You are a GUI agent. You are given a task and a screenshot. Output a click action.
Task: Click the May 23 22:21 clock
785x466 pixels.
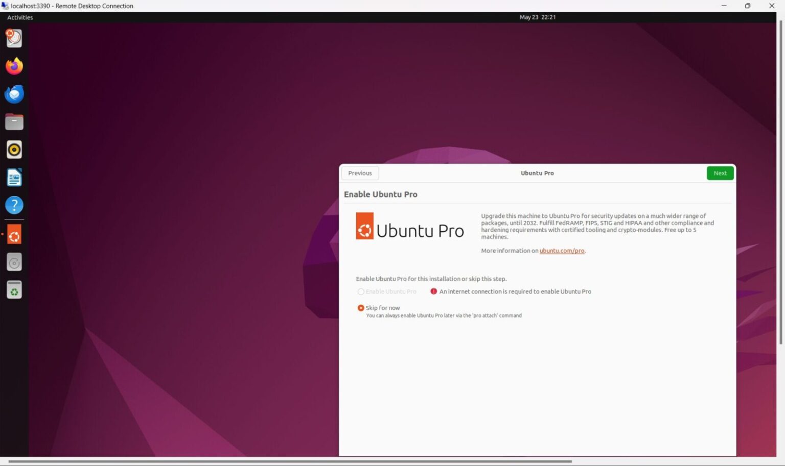point(537,17)
